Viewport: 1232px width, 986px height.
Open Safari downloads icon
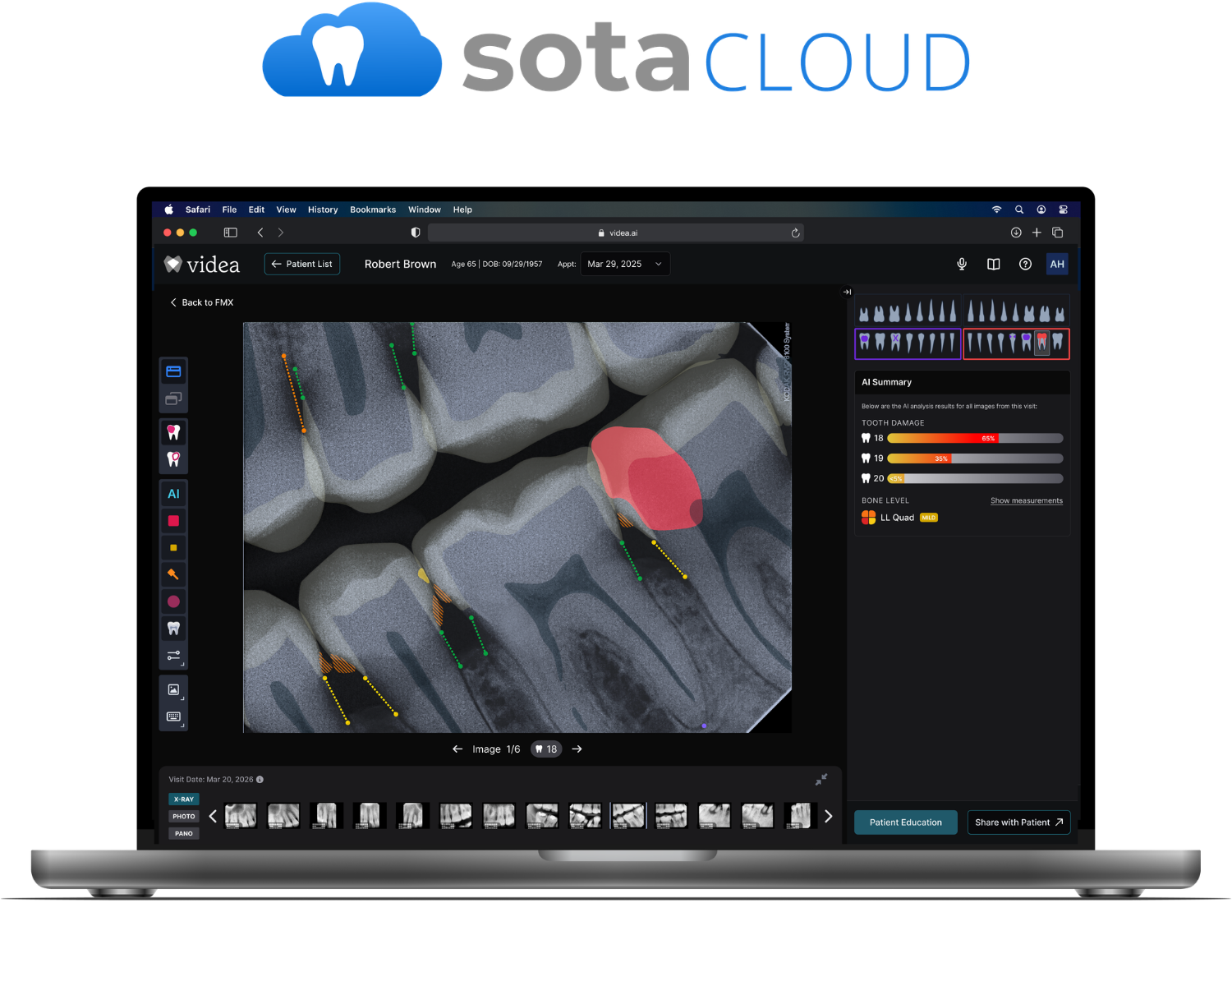(1016, 233)
